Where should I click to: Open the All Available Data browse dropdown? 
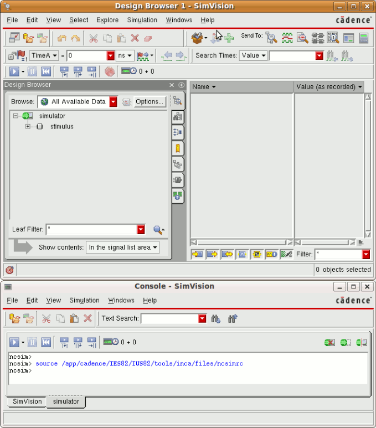[x=114, y=102]
